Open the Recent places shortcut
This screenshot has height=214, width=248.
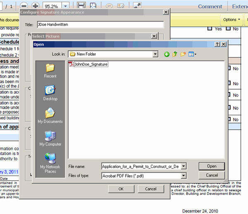coord(50,71)
